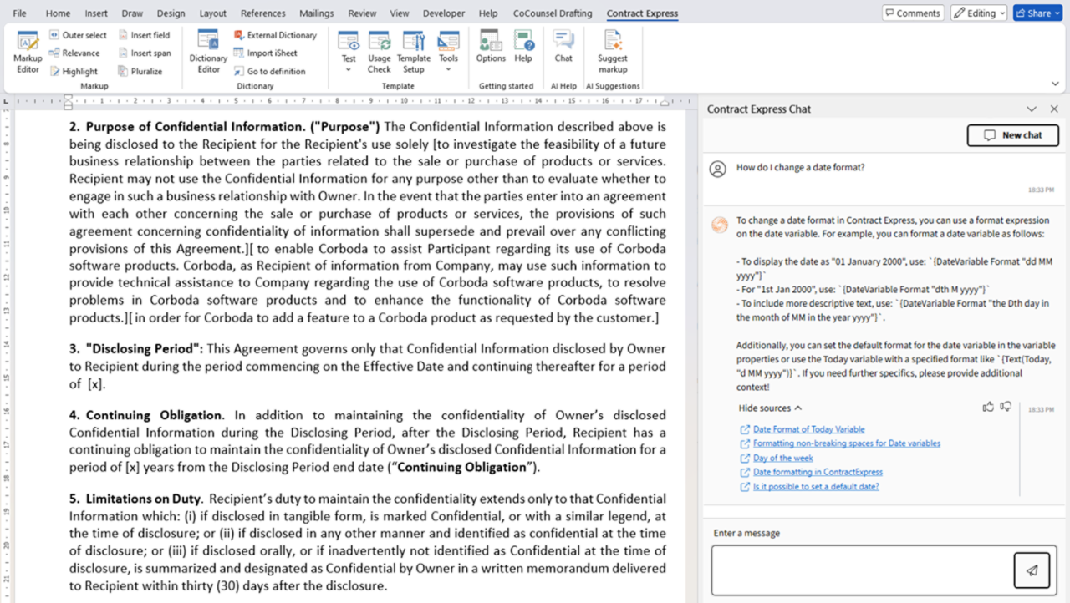Open Date formatting in ContractExpress link
Viewport: 1070px width, 603px height.
click(818, 472)
